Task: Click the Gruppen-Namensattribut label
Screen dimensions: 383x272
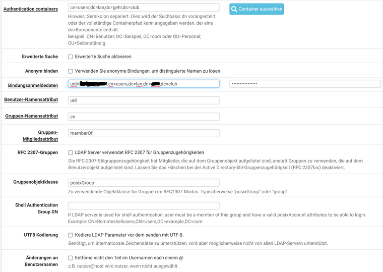Action: pos(32,116)
